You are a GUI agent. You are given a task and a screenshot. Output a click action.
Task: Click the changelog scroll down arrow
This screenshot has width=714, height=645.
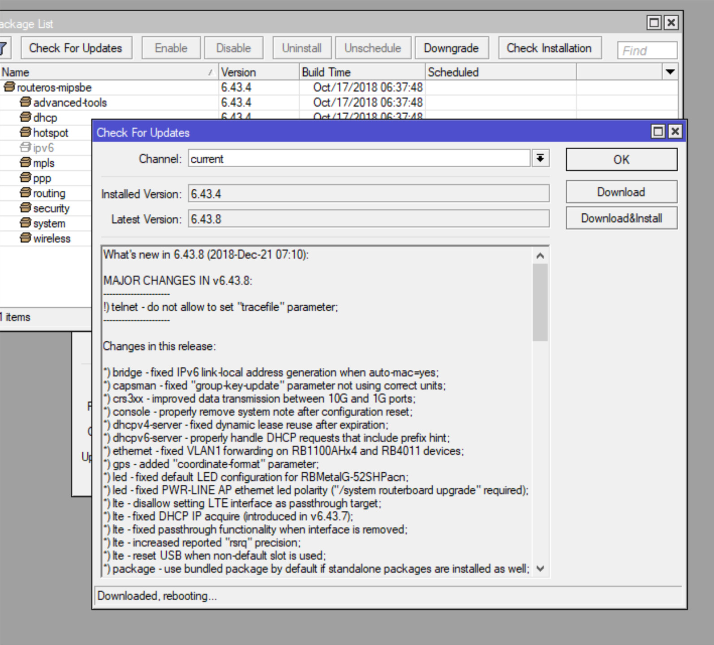pyautogui.click(x=540, y=569)
